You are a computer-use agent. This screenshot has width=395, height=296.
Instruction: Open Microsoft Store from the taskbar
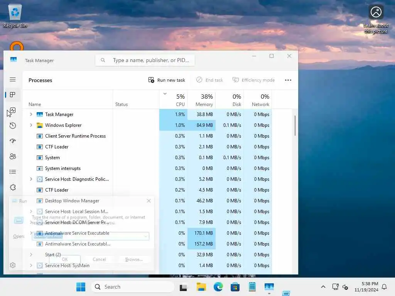(235, 287)
